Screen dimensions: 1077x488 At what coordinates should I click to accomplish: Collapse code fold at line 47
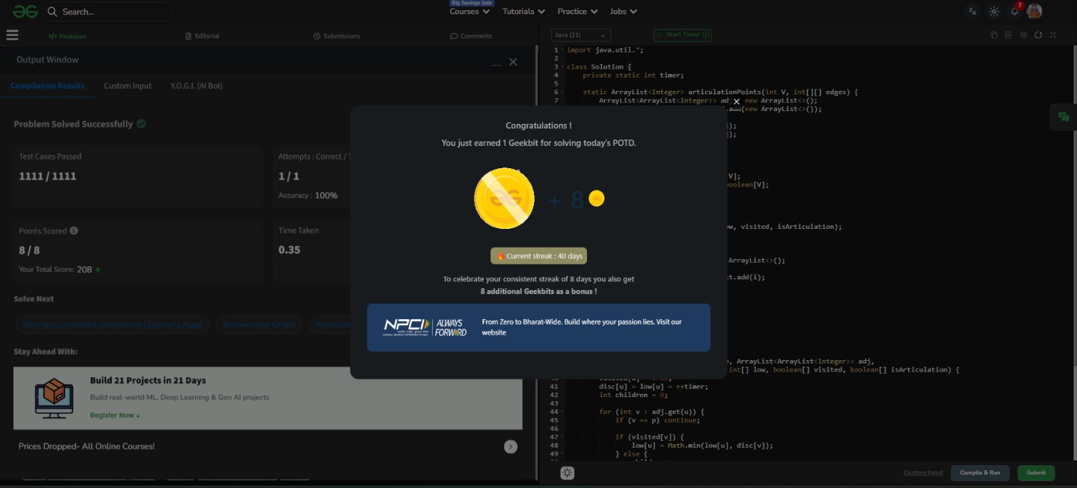pyautogui.click(x=562, y=437)
